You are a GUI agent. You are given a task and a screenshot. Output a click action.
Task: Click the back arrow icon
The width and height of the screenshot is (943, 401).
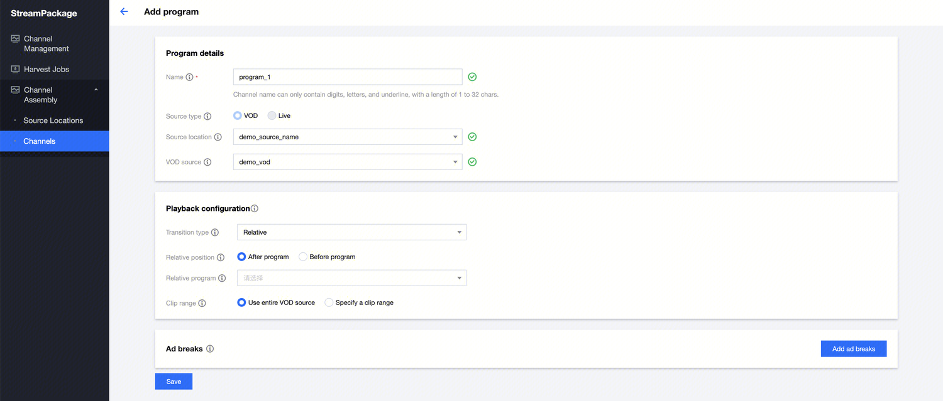pyautogui.click(x=124, y=11)
